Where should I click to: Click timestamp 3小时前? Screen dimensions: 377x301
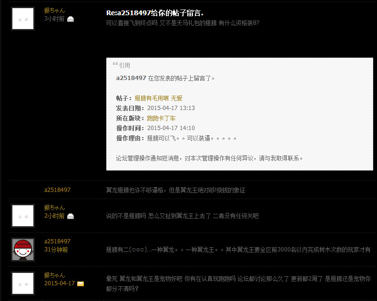click(54, 19)
